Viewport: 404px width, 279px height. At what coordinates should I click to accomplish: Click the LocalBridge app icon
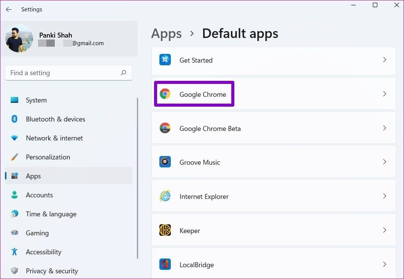click(x=165, y=264)
